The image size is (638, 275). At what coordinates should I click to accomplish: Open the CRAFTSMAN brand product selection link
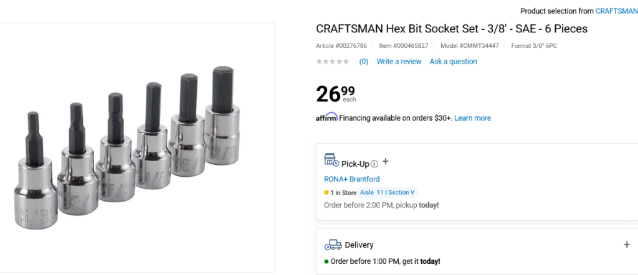tap(616, 11)
